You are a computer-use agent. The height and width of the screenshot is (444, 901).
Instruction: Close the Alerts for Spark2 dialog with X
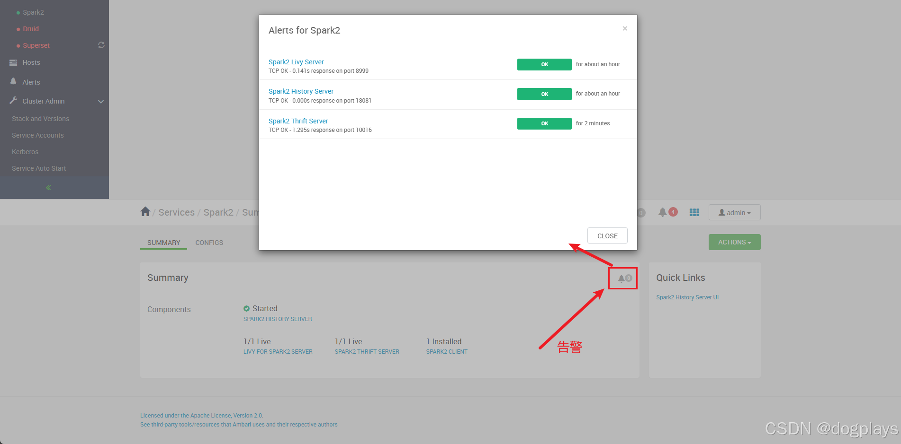click(625, 28)
